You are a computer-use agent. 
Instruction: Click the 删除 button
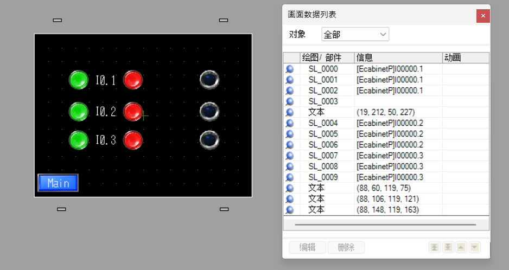(x=346, y=247)
